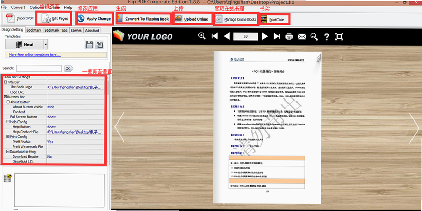The height and width of the screenshot is (211, 422).
Task: Jump to first page icon
Action: coord(215,36)
